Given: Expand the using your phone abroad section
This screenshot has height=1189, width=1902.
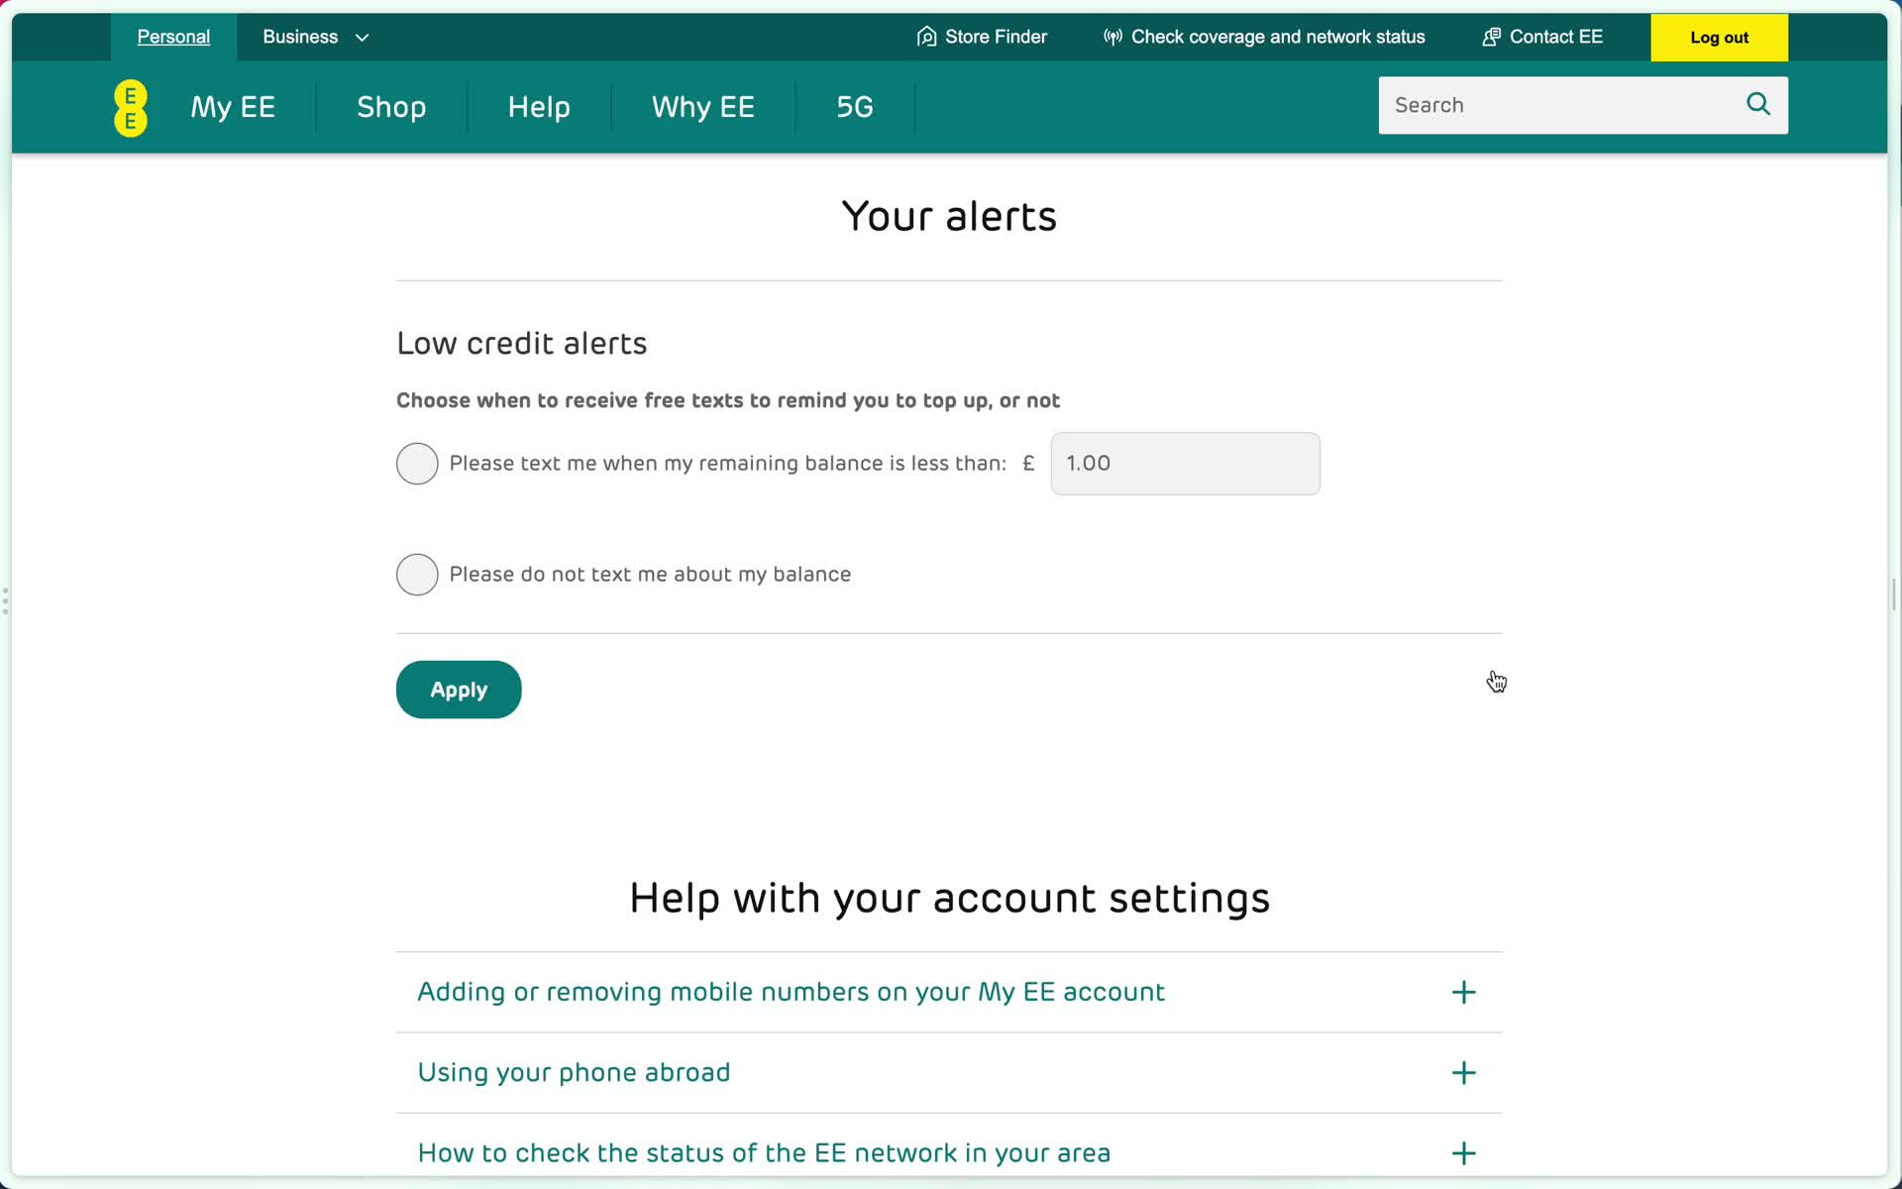Looking at the screenshot, I should [1462, 1072].
